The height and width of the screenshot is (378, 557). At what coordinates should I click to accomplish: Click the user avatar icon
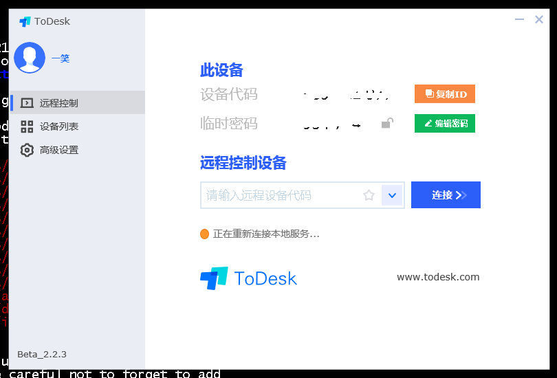click(x=30, y=58)
